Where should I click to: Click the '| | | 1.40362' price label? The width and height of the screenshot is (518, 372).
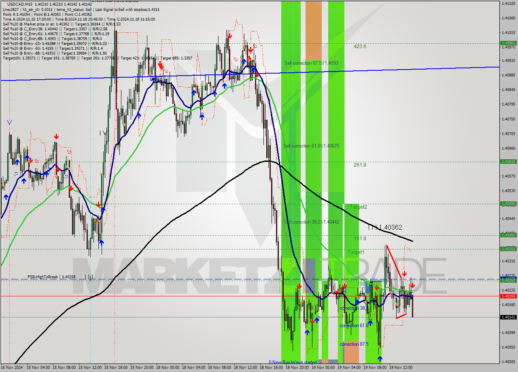point(385,228)
